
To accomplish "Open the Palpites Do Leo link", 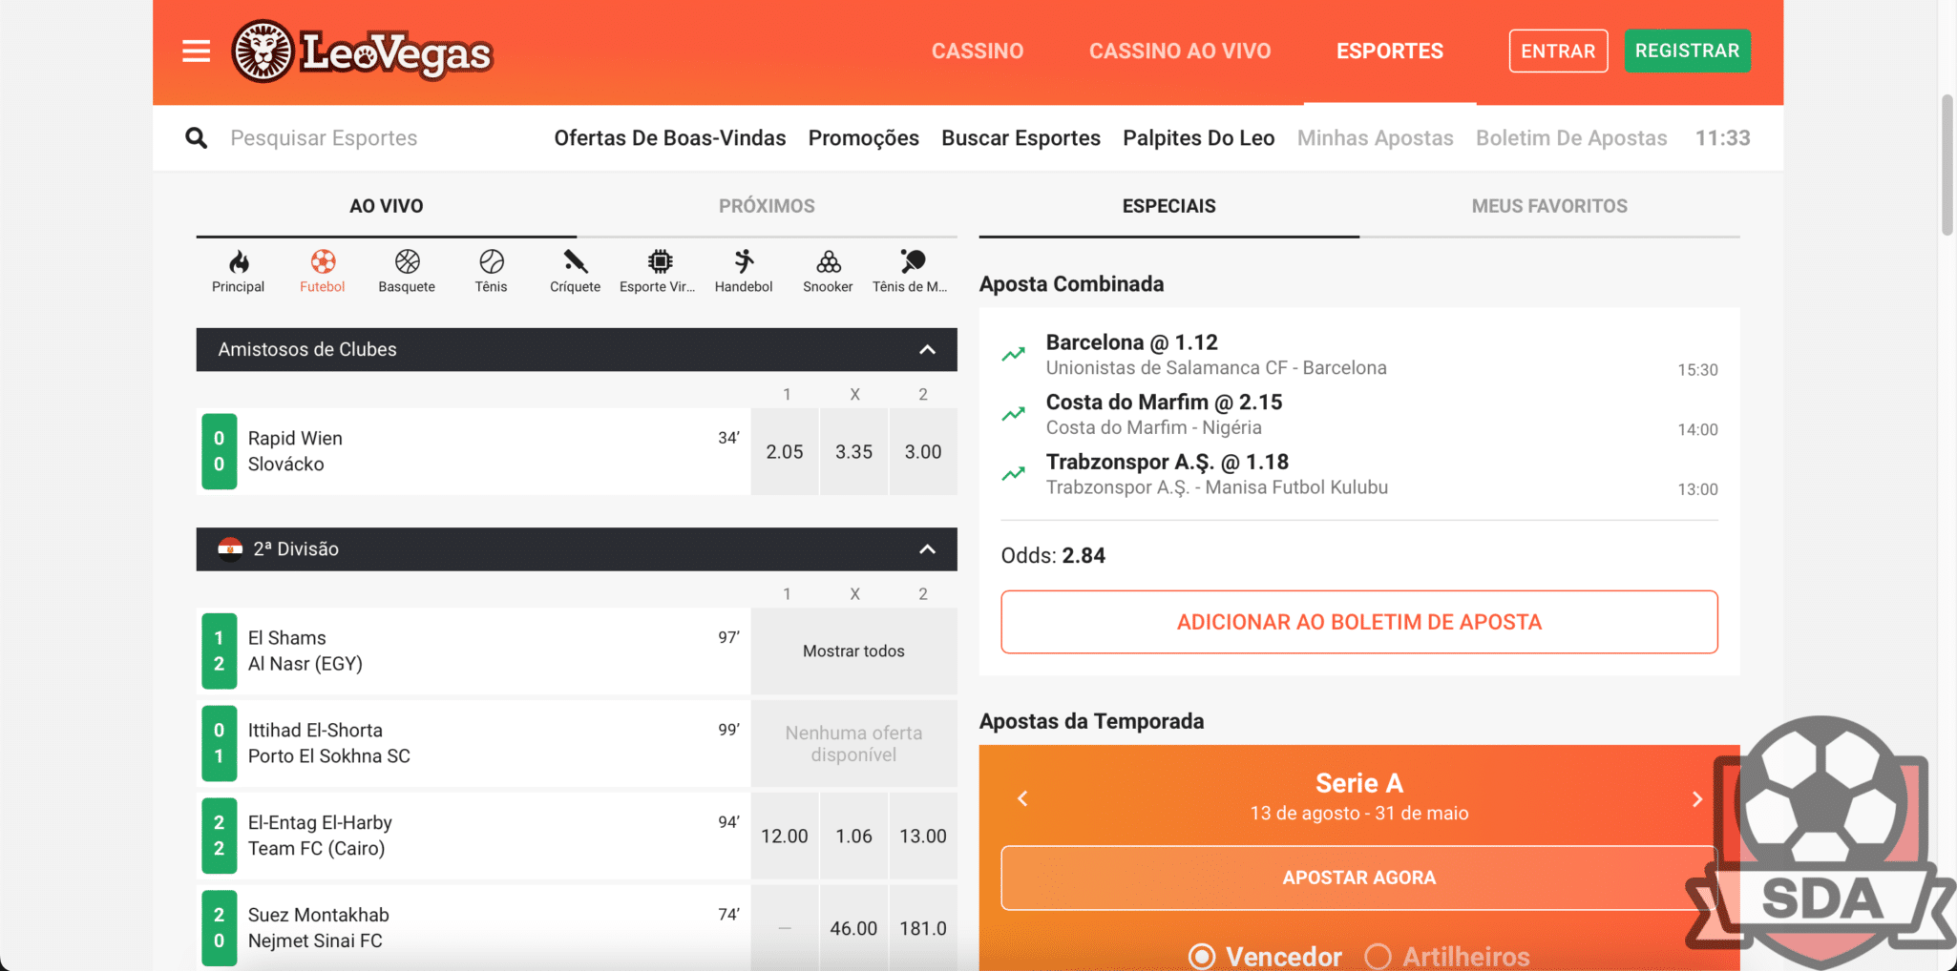I will click(x=1199, y=138).
